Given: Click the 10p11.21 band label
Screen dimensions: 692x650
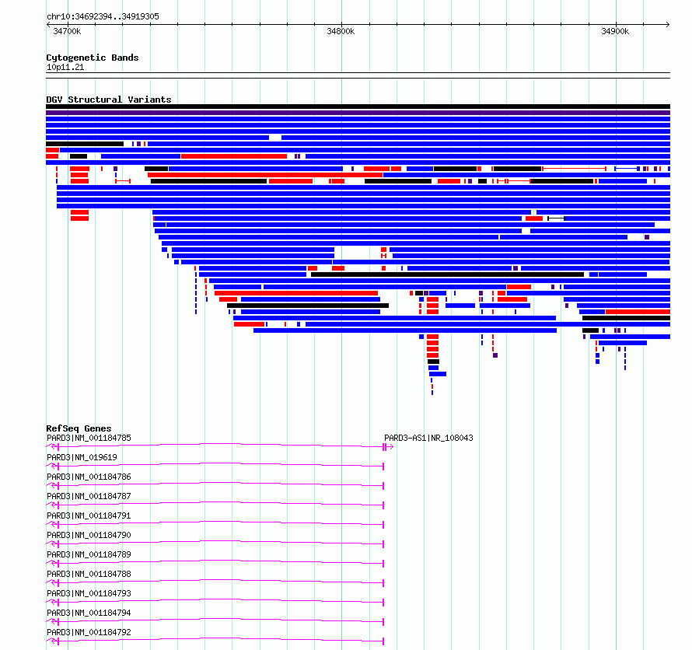Looking at the screenshot, I should 65,67.
